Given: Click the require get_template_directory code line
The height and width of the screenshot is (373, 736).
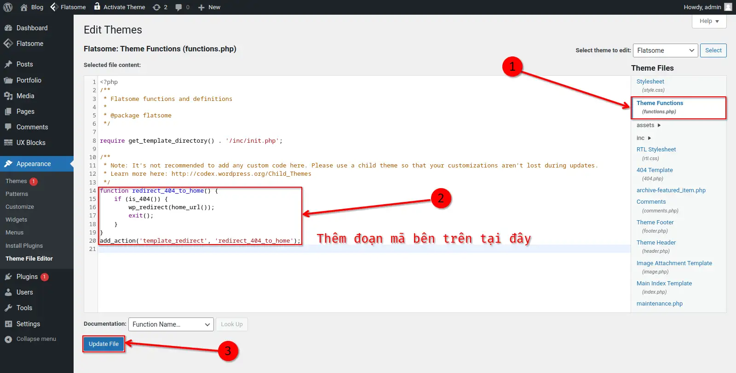Looking at the screenshot, I should click(x=191, y=141).
